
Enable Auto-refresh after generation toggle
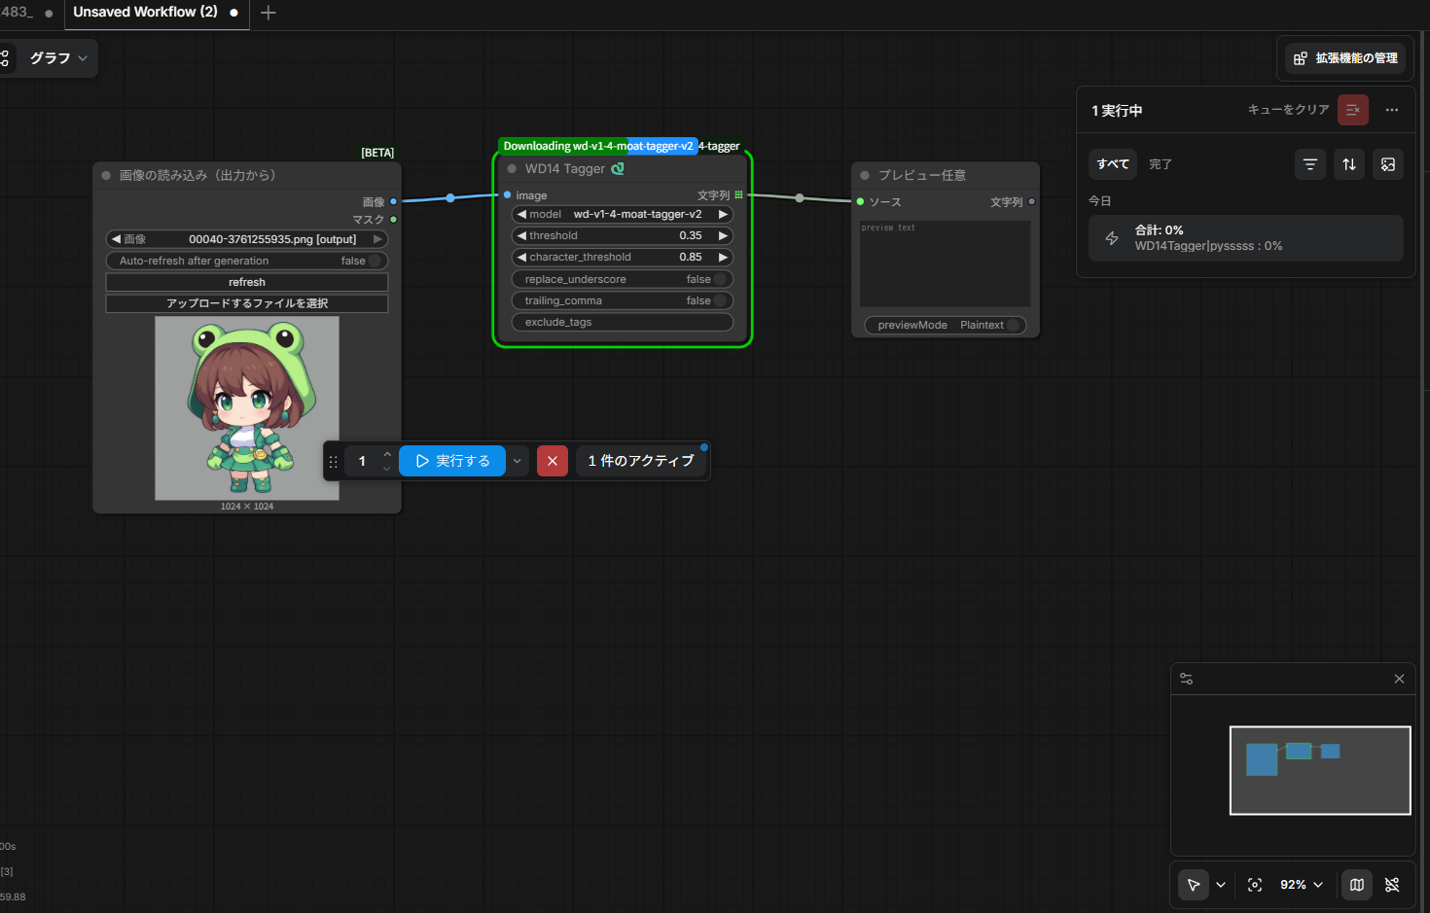click(375, 261)
